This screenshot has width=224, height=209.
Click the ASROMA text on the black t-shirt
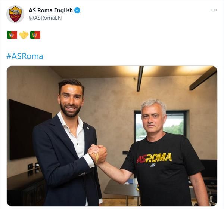coord(154,158)
